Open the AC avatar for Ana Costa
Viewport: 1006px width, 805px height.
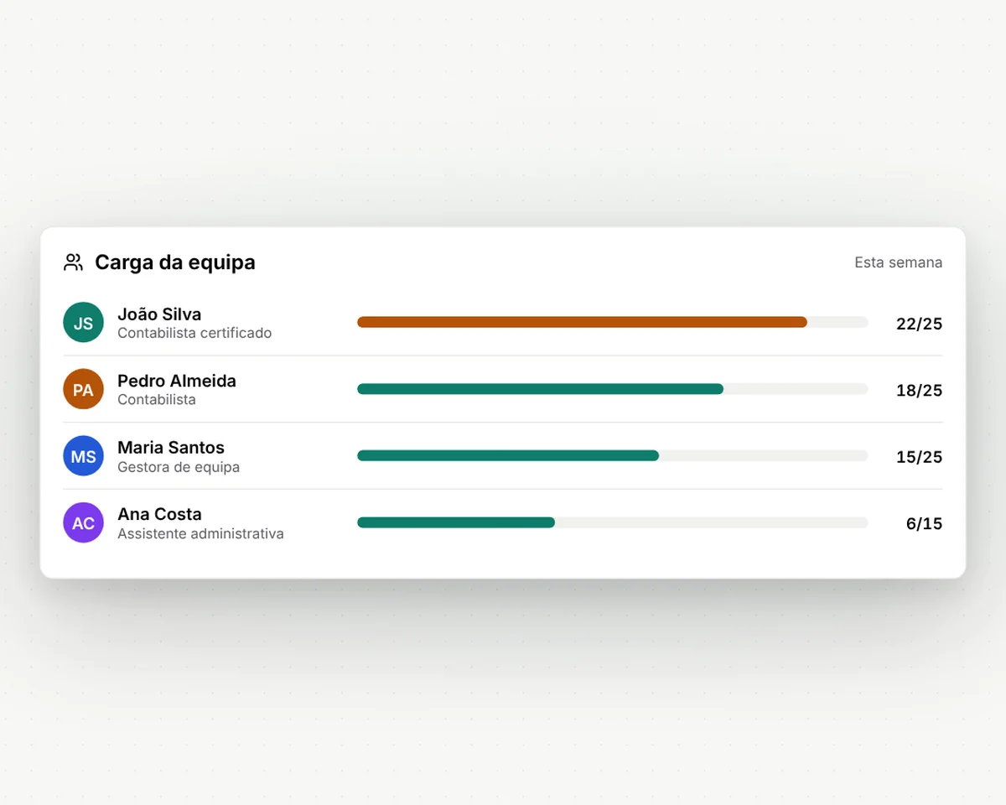[83, 523]
